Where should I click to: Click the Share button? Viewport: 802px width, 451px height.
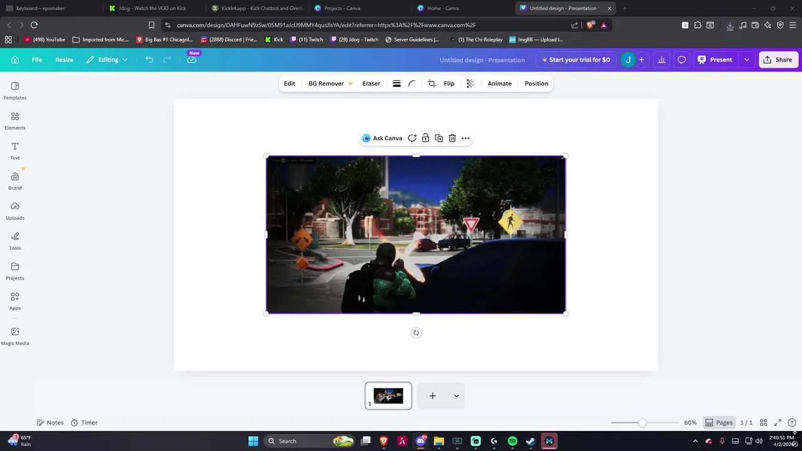pyautogui.click(x=778, y=60)
